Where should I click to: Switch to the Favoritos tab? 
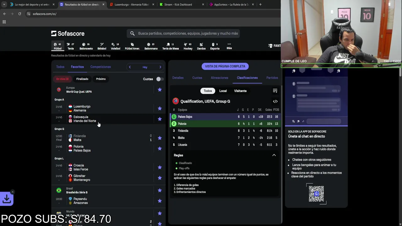coord(77,67)
